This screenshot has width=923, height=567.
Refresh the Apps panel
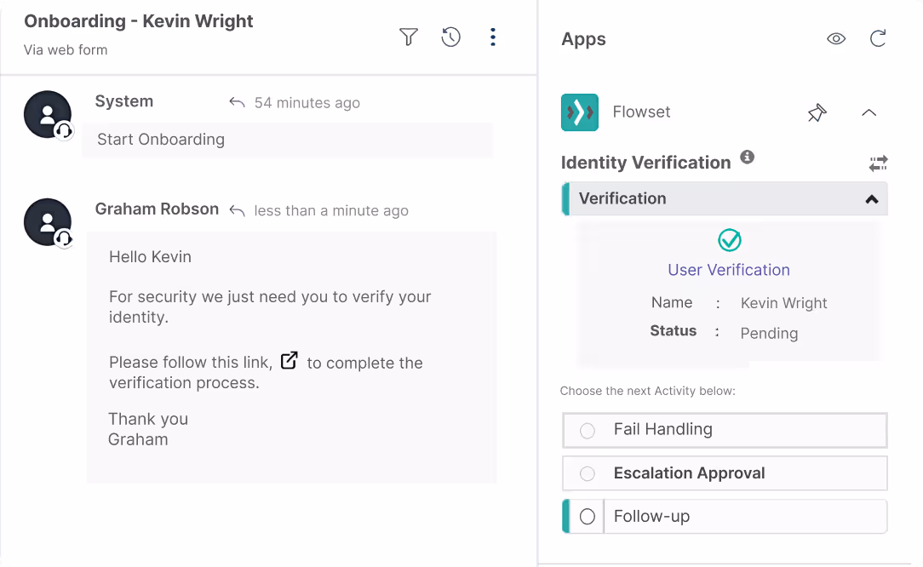point(878,38)
